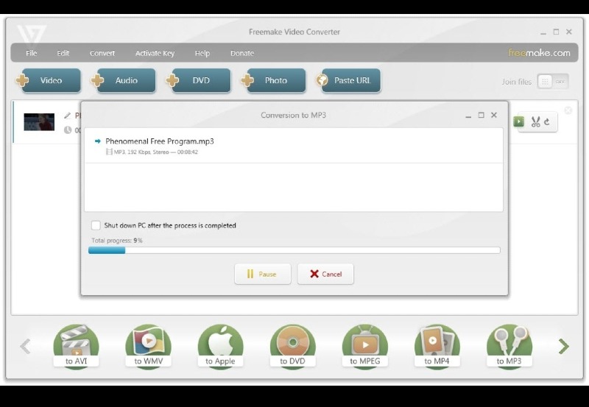This screenshot has height=407, width=589.
Task: Close Freemake Video Converter main window
Action: click(569, 32)
